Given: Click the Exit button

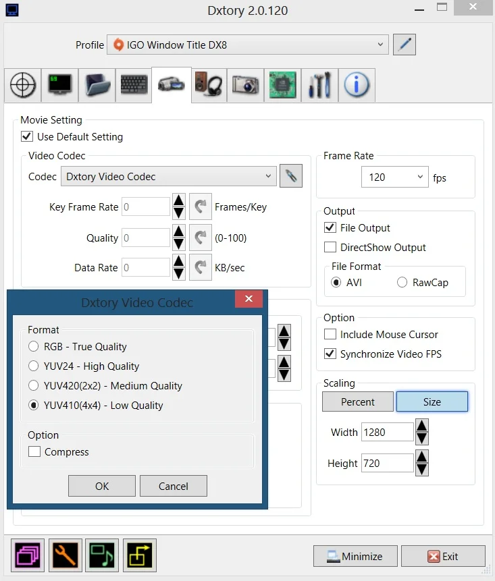Looking at the screenshot, I should [443, 556].
